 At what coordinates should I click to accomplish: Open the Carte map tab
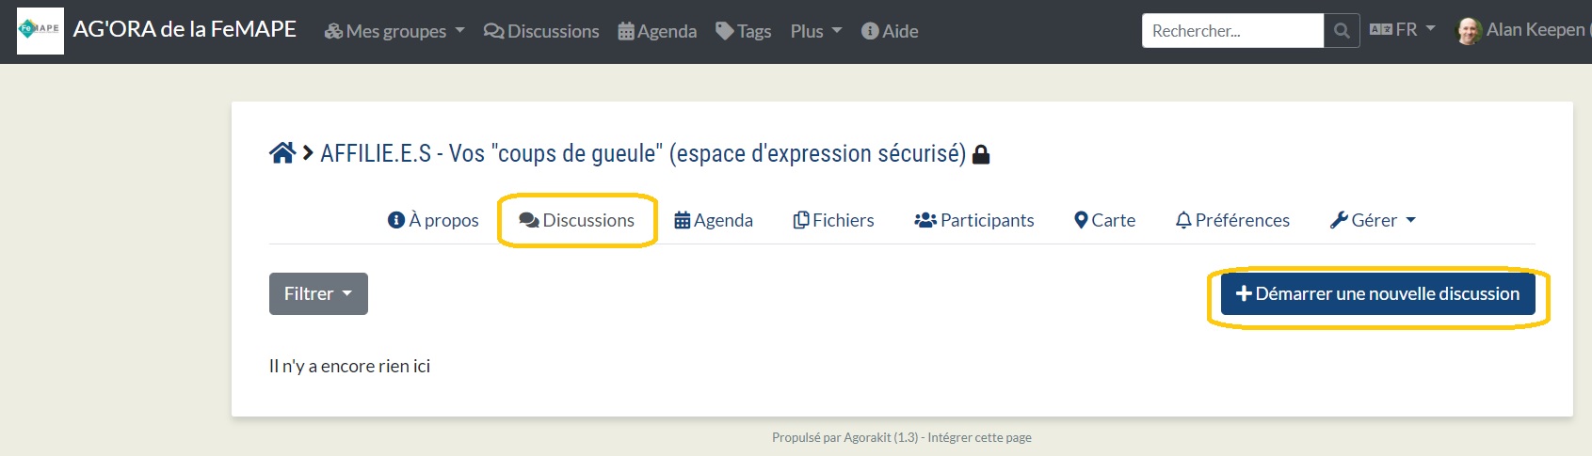(x=1104, y=220)
